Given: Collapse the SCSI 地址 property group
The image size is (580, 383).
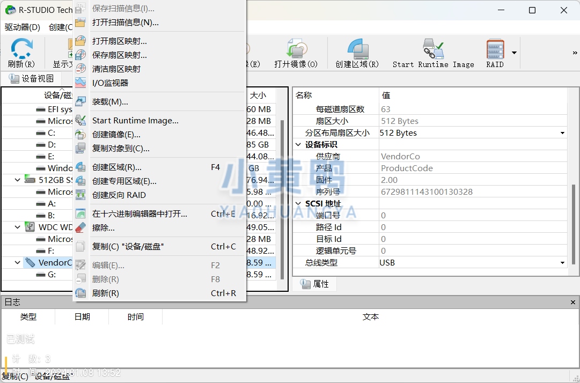Looking at the screenshot, I should pyautogui.click(x=298, y=204).
